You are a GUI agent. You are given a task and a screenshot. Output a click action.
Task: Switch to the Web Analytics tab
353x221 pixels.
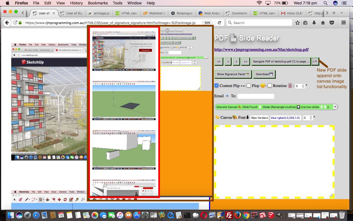coord(209,13)
